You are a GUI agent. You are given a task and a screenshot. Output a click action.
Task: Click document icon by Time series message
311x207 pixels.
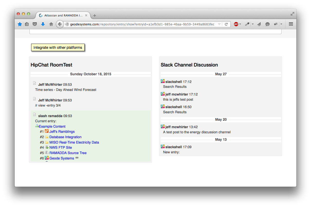tap(34, 83)
